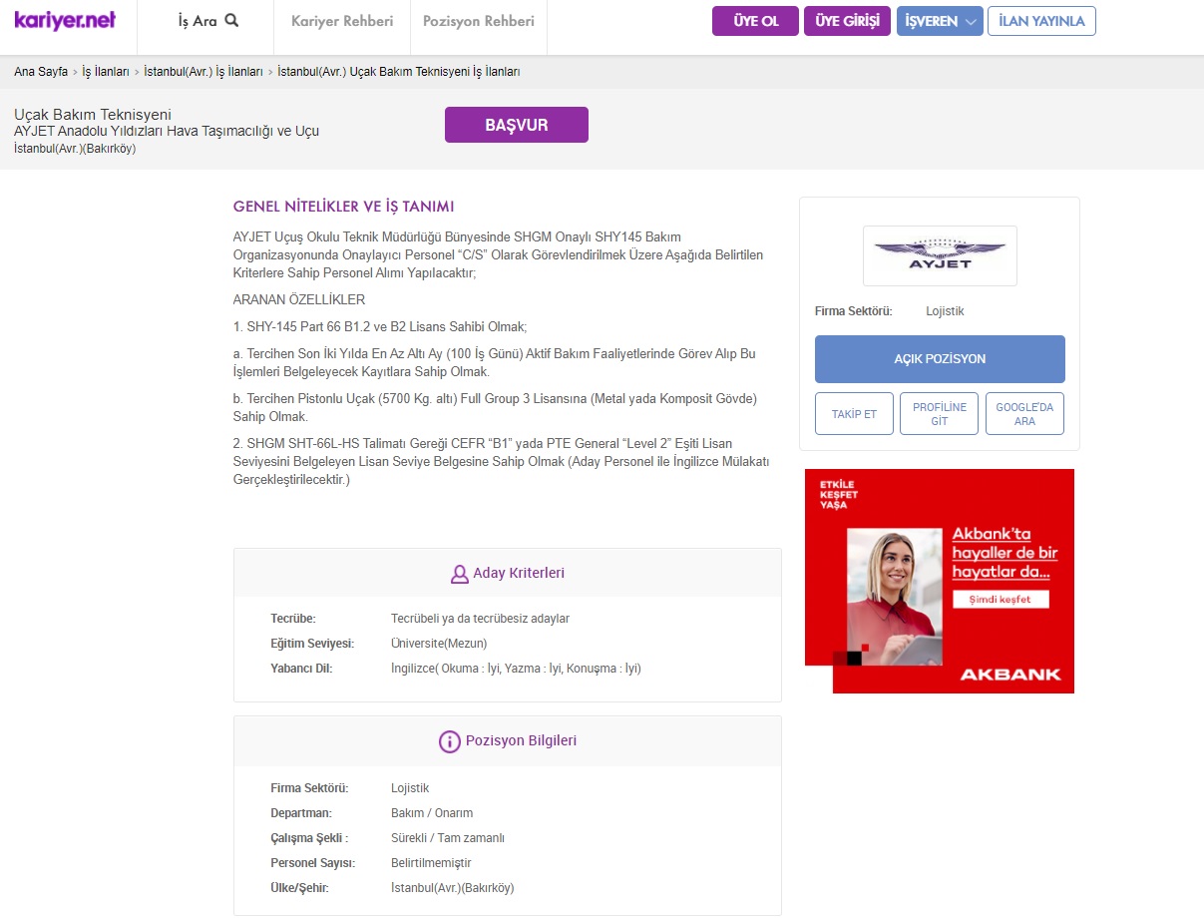Click the Aday Kriterleri person icon
The image size is (1204, 921).
pos(460,574)
